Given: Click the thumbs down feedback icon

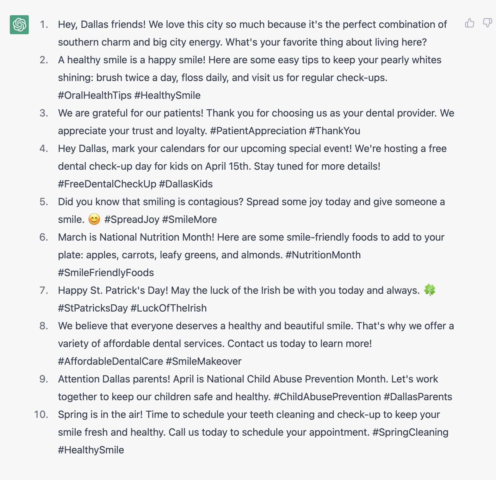Looking at the screenshot, I should [x=487, y=23].
